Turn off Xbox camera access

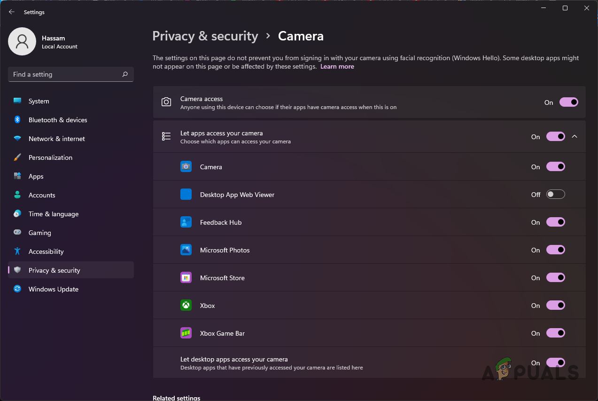(555, 305)
